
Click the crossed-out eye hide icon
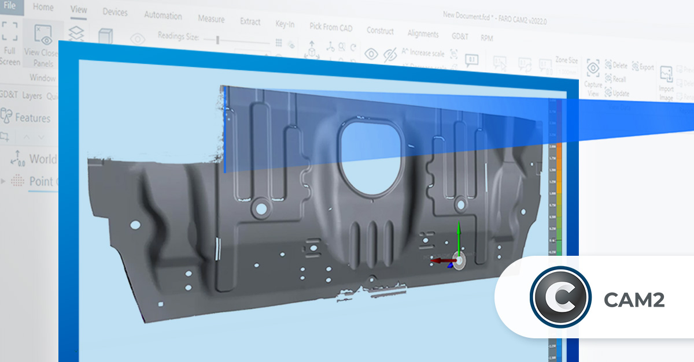click(390, 55)
